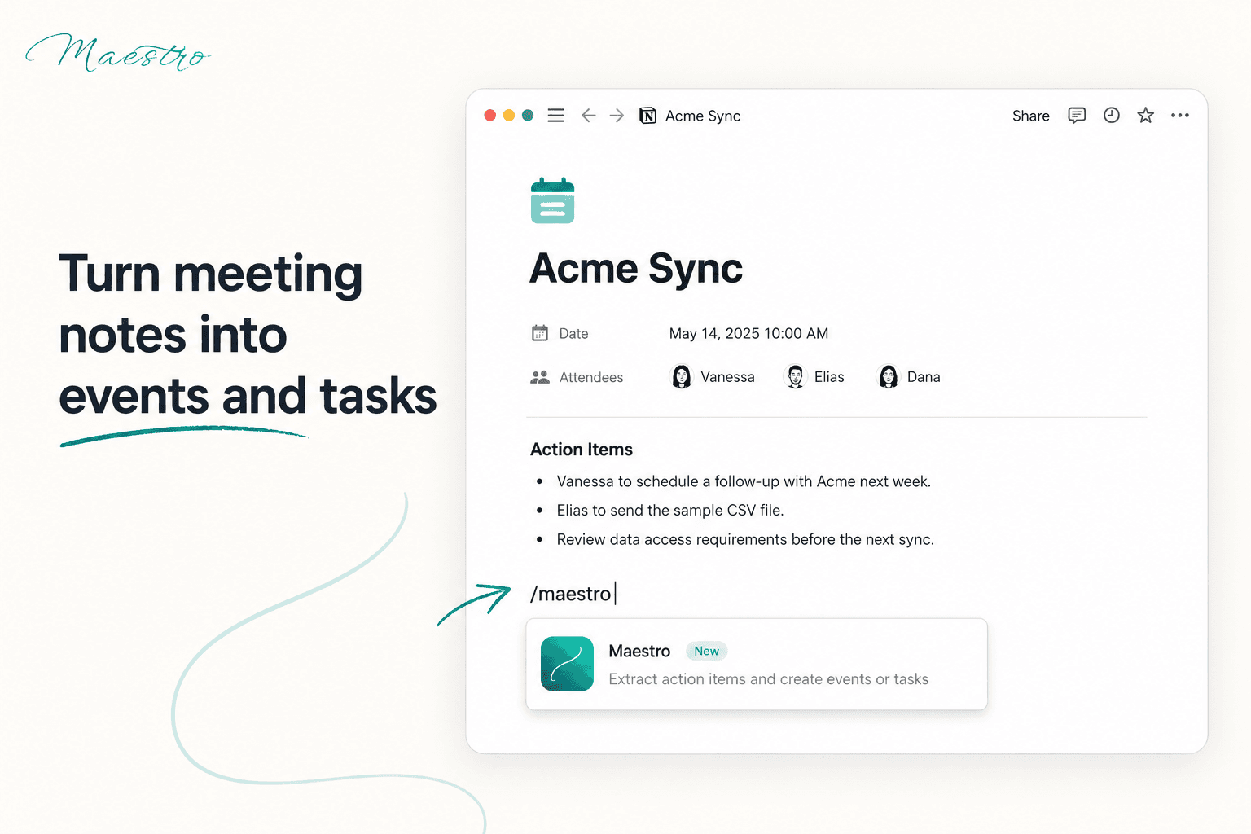The height and width of the screenshot is (834, 1251).
Task: Open the comments panel icon
Action: [1077, 116]
